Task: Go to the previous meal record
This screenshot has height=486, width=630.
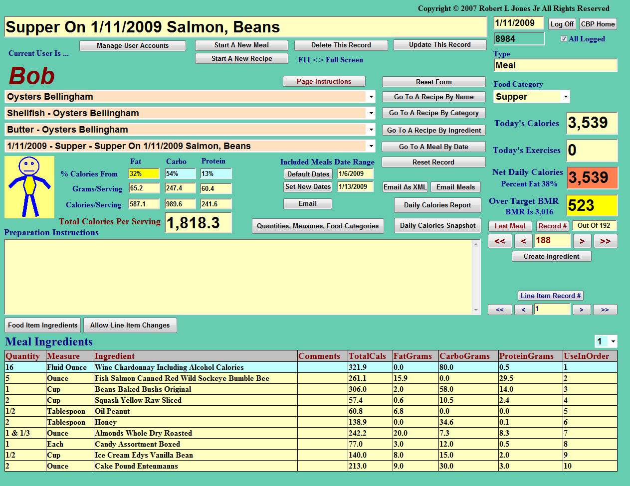Action: click(x=523, y=241)
